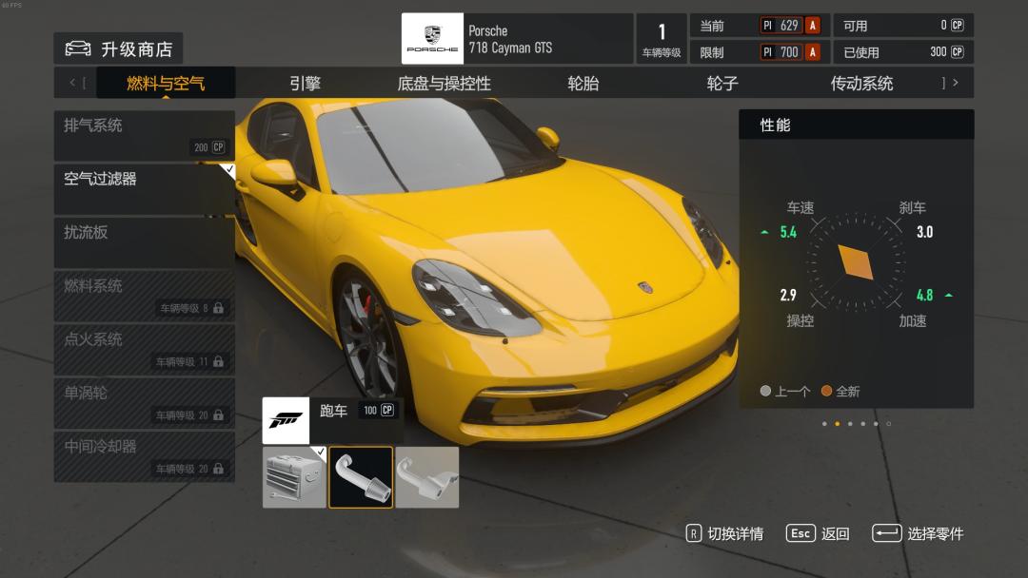Click the 上一个 gray legend dot
Viewport: 1028px width, 578px height.
tap(765, 391)
